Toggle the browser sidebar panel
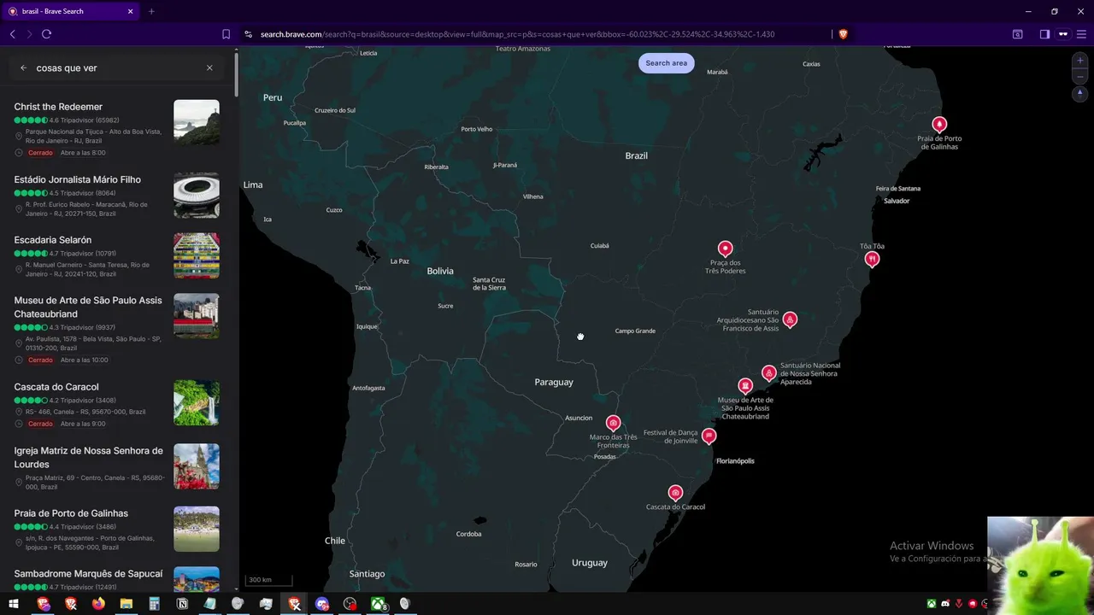Image resolution: width=1094 pixels, height=615 pixels. click(x=1044, y=34)
